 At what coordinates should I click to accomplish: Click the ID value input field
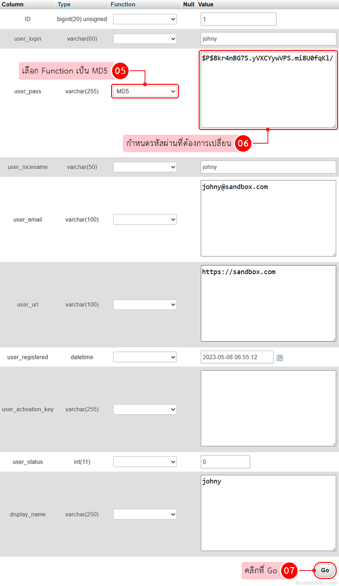[238, 19]
